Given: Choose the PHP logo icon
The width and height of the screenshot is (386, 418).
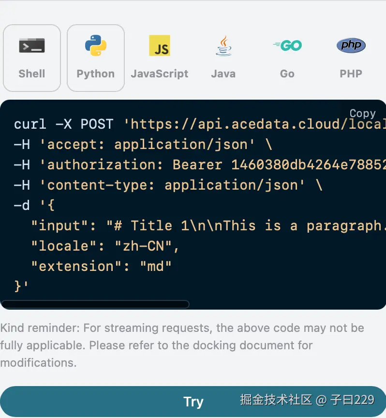Looking at the screenshot, I should 351,45.
